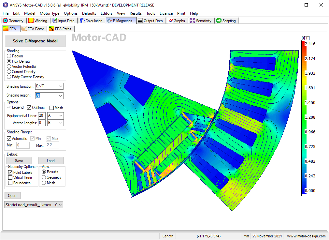This screenshot has width=329, height=240.
Task: Click the Vector Lengths number field
Action: coord(42,123)
